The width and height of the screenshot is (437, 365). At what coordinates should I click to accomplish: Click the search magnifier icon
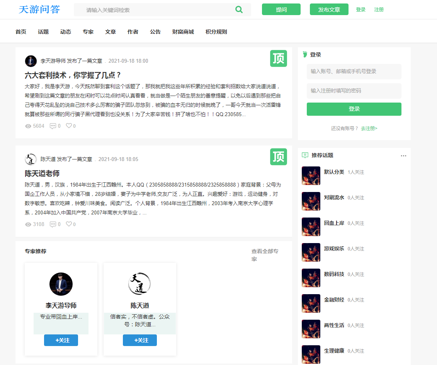tap(239, 10)
